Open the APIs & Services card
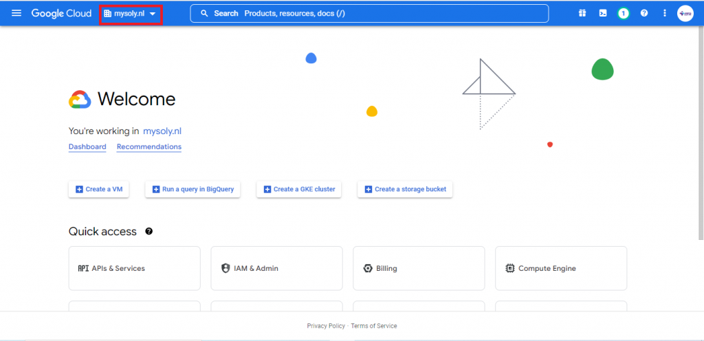The width and height of the screenshot is (704, 341). click(x=134, y=268)
